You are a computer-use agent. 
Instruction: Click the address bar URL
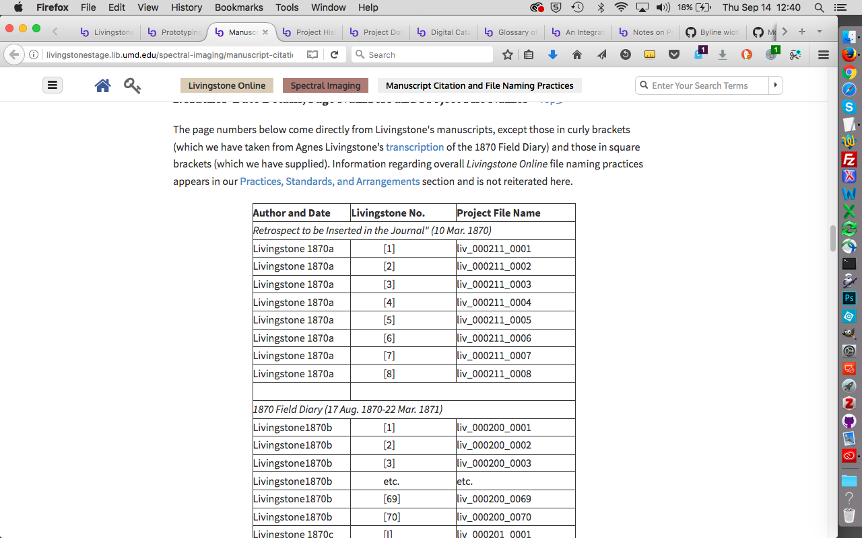tap(170, 54)
